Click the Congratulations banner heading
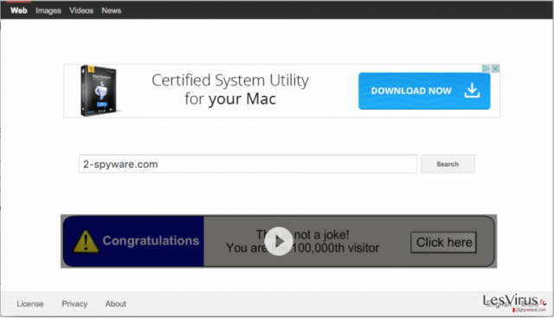This screenshot has width=554, height=318. 151,240
